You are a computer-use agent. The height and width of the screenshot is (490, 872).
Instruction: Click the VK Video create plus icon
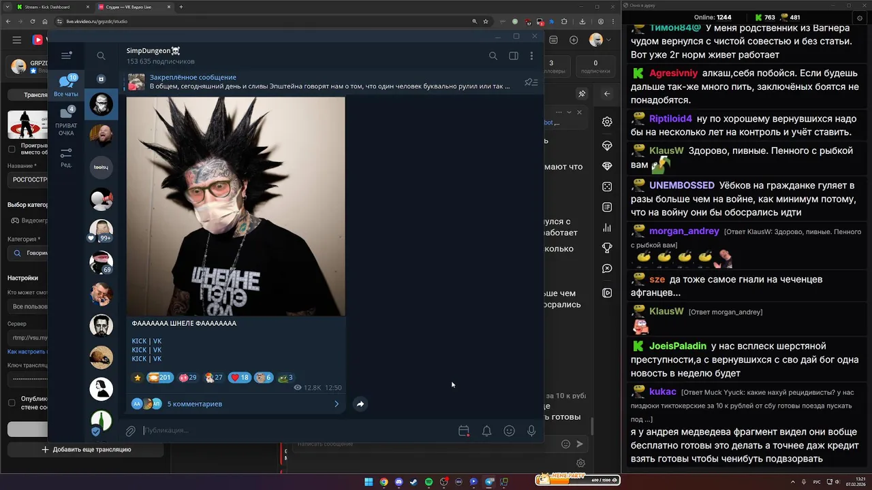pyautogui.click(x=574, y=40)
